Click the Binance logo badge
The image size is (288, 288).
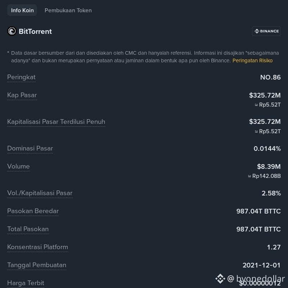(x=266, y=31)
